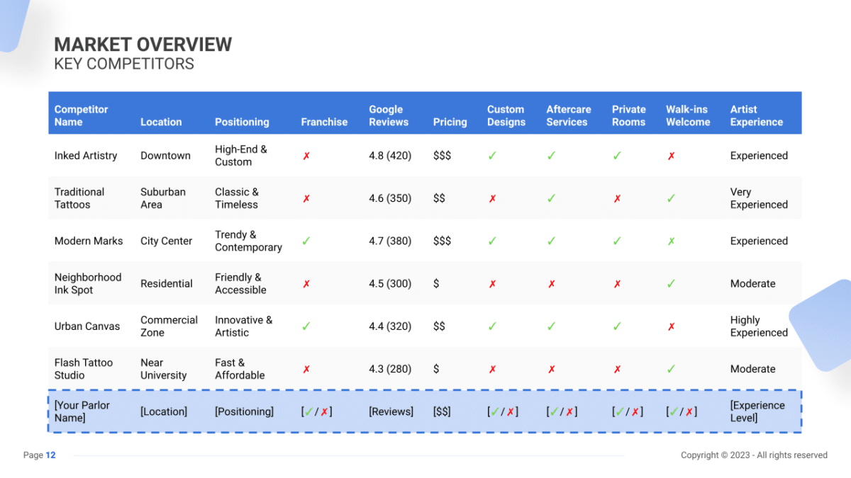
Task: Click the Competitor Name column header
Action: pyautogui.click(x=82, y=115)
